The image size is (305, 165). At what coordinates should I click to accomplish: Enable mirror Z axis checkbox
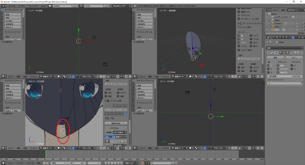pos(268,73)
